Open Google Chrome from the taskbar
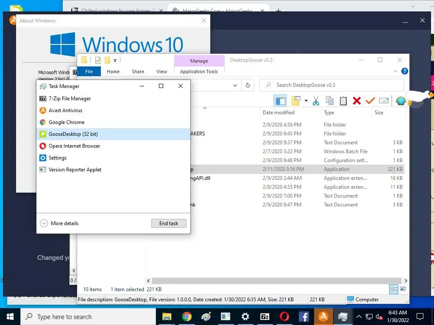Screen dimensions: 434x325 click(x=187, y=317)
